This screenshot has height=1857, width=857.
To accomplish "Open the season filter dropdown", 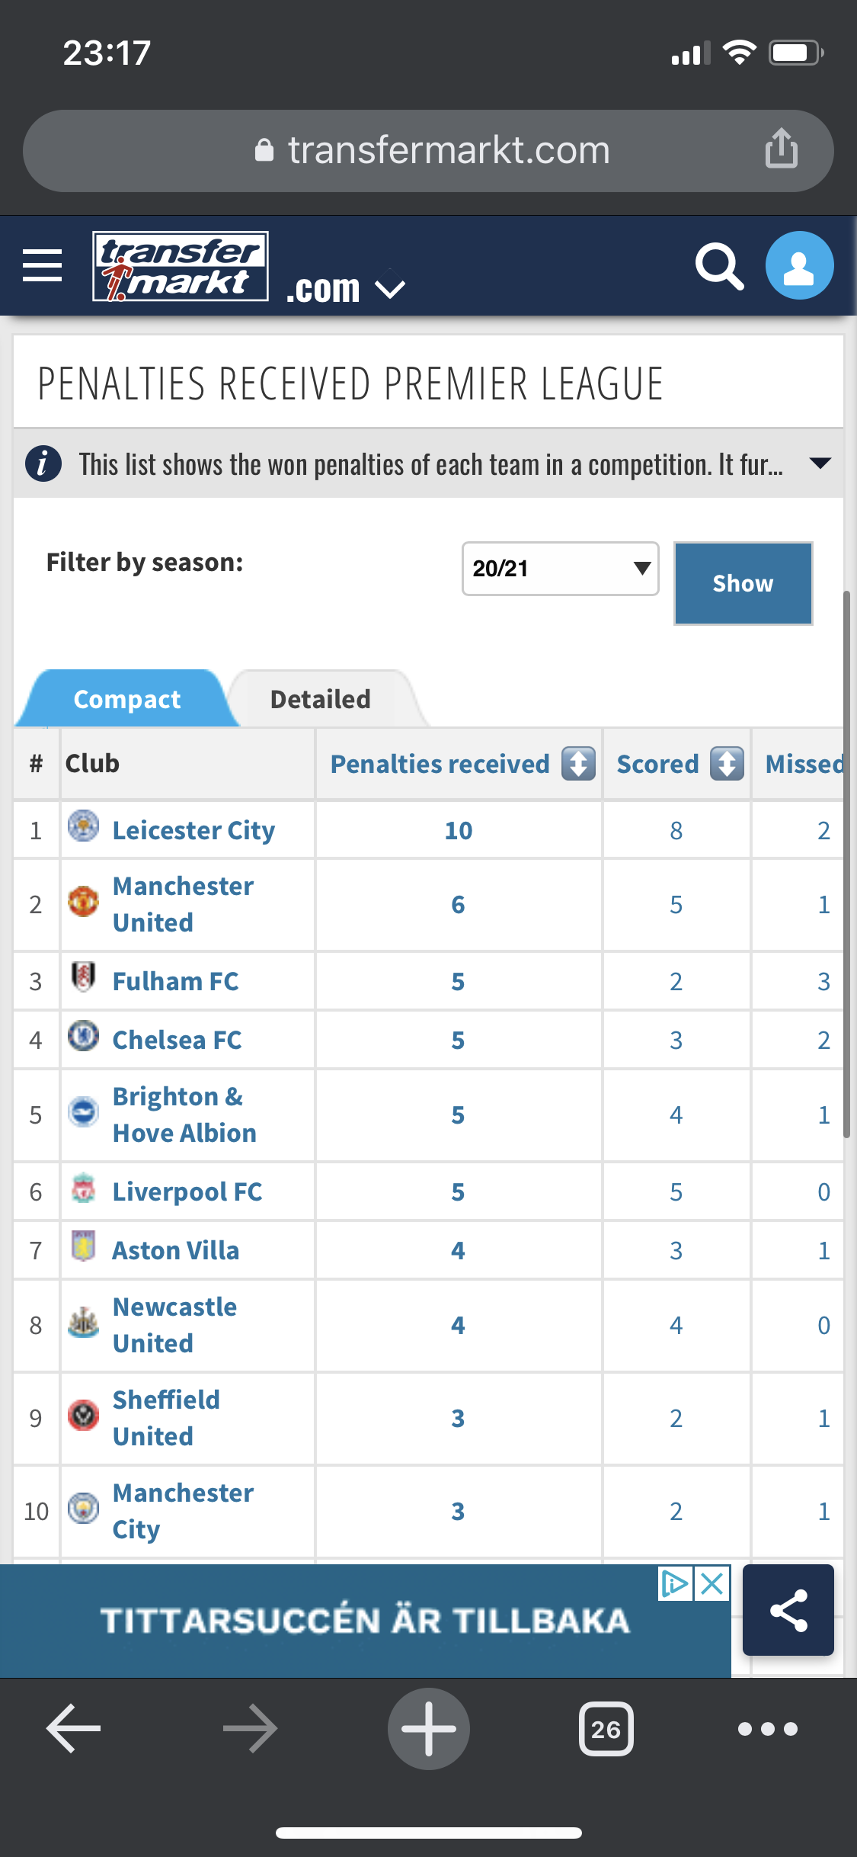I will point(560,569).
